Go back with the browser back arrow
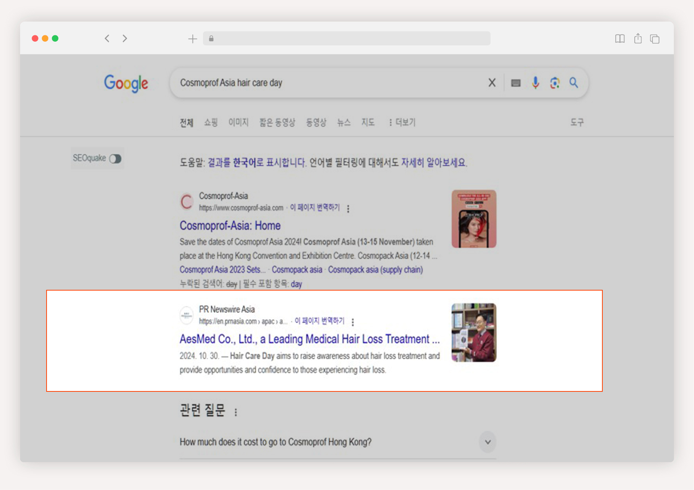The image size is (694, 490). (x=107, y=38)
